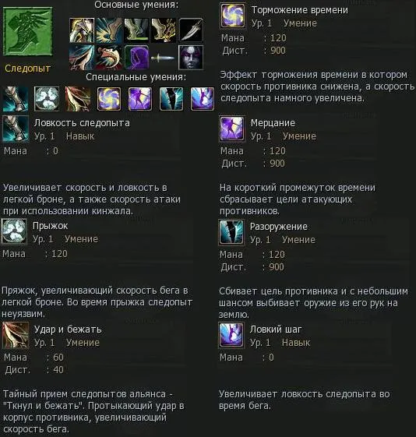Viewport: 416px width, 437px height.
Task: Click the Ловкий шаг icon at end of special row
Action: click(203, 99)
